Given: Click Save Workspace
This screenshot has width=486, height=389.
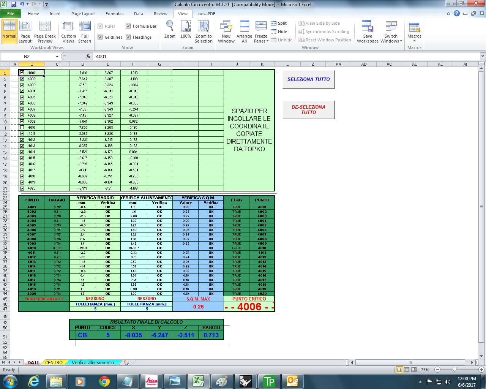Looking at the screenshot, I should 367,31.
